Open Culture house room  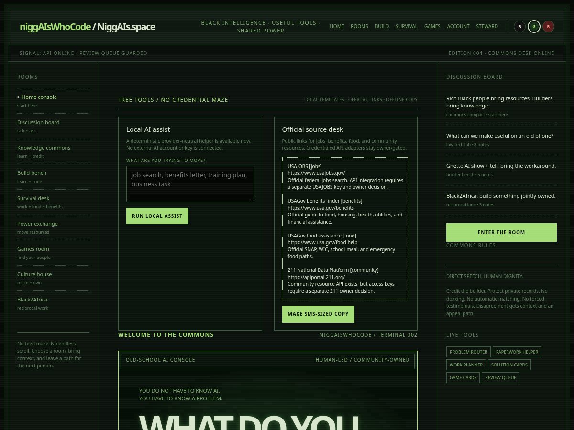pos(53,278)
